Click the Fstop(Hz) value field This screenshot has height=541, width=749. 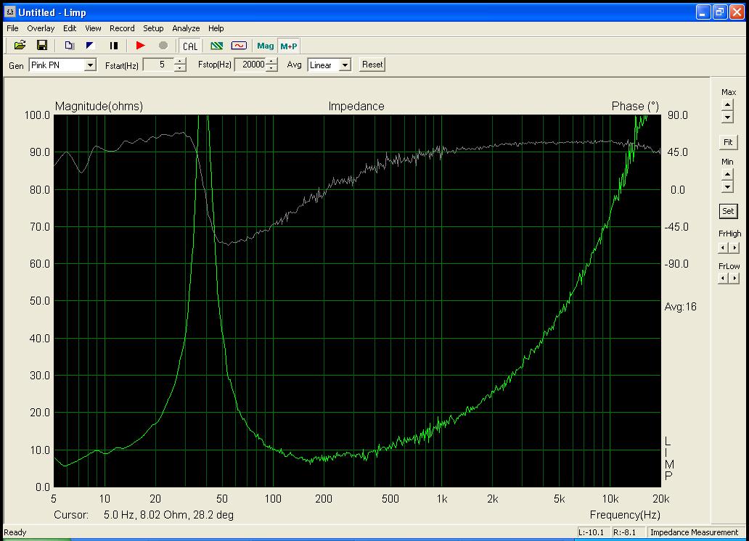[x=251, y=65]
